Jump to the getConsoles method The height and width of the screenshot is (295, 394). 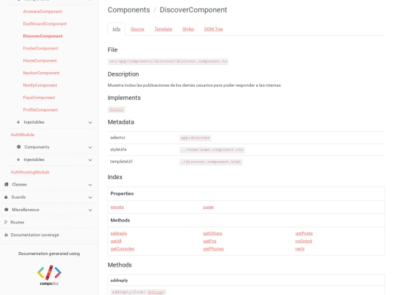pos(123,249)
